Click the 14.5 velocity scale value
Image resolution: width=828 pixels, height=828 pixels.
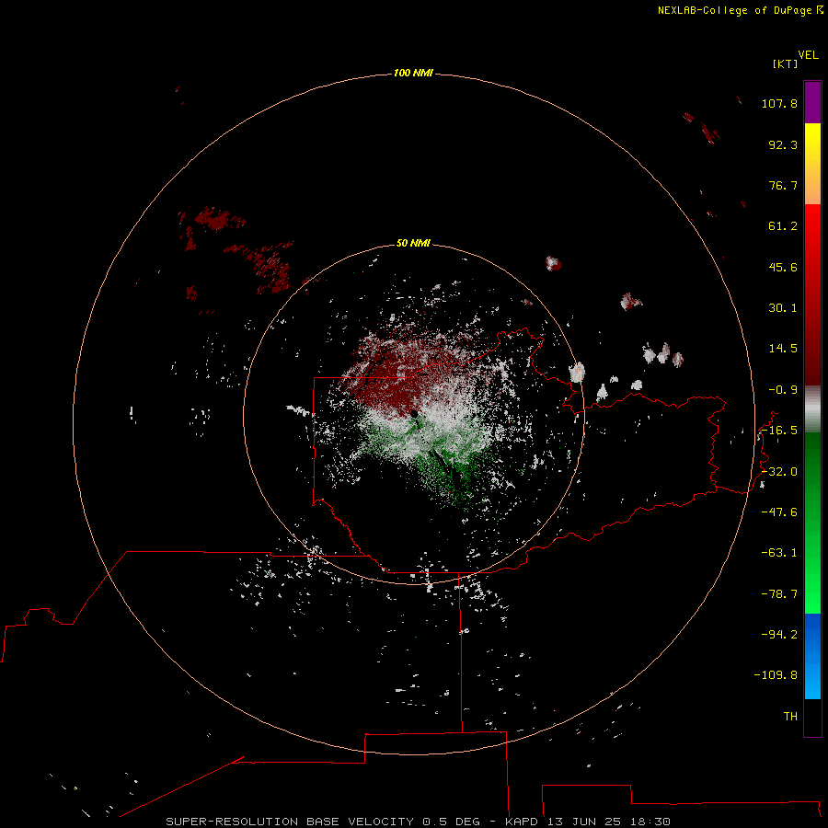783,349
